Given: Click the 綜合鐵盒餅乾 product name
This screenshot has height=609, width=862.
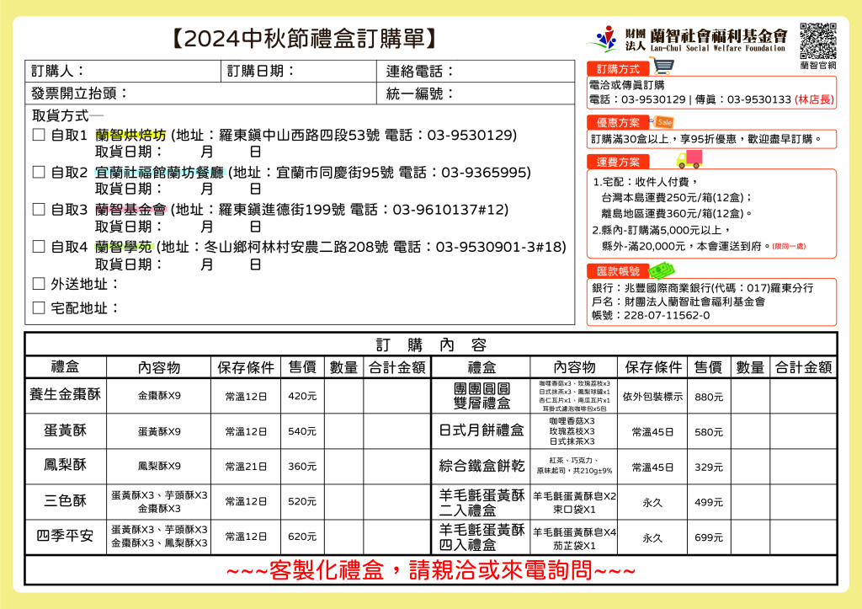Looking at the screenshot, I should [x=482, y=466].
